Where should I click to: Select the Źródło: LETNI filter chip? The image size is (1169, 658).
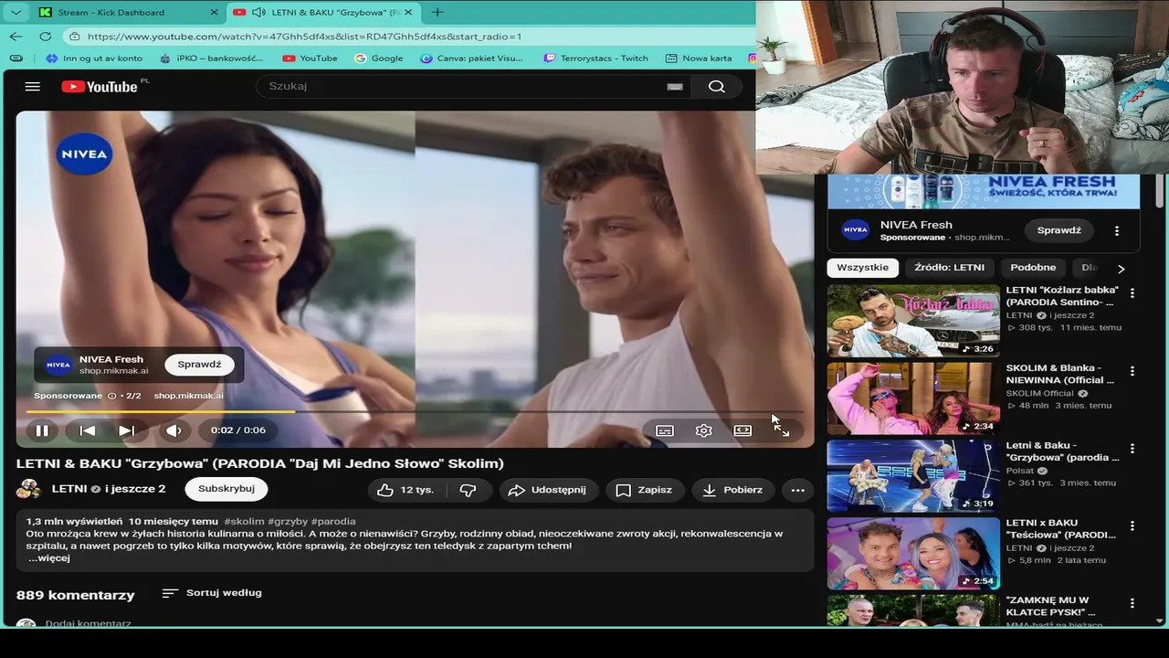pos(950,268)
